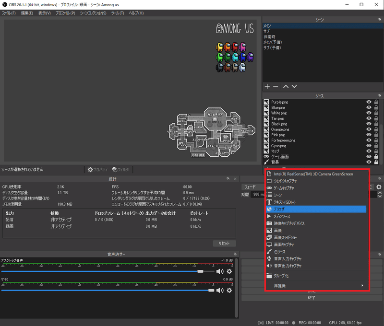Choose シーン from add-source menu
The image size is (384, 326).
click(316, 195)
